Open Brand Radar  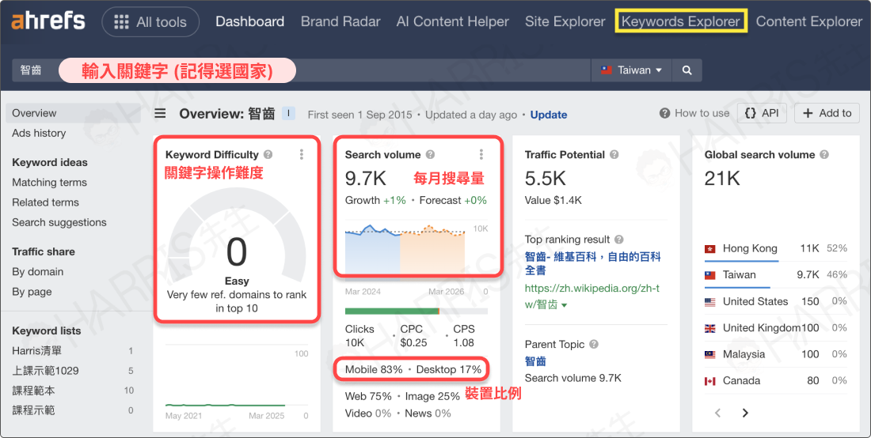pos(340,21)
